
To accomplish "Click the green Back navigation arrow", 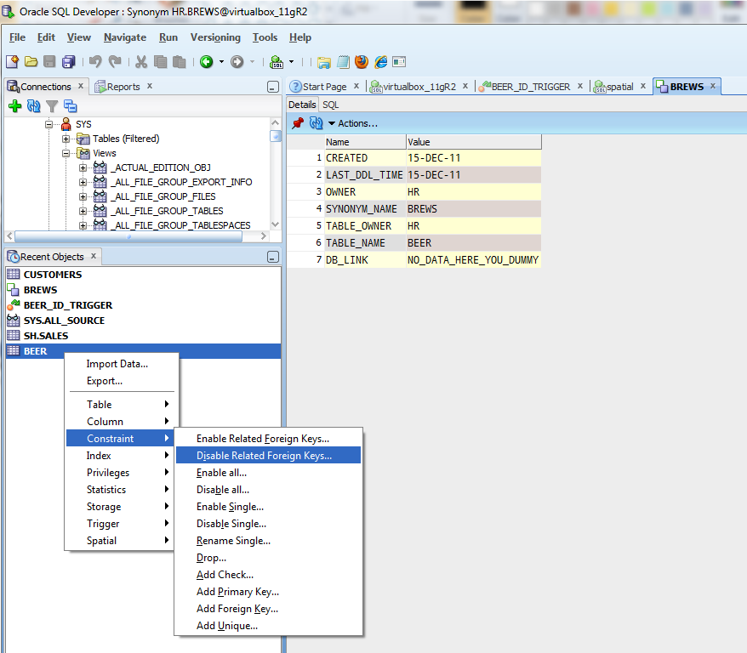I will click(x=207, y=62).
